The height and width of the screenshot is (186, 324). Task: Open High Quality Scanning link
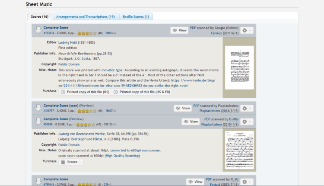click(122, 156)
